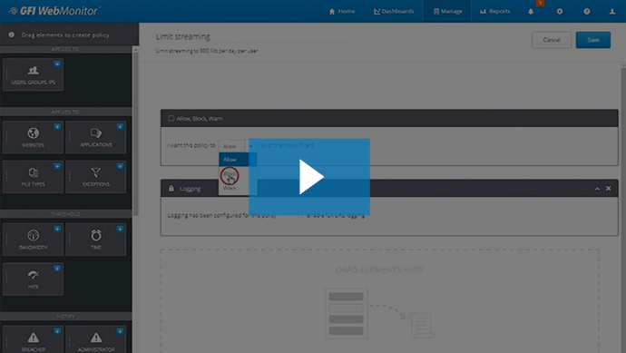The image size is (626, 353).
Task: Click the info icon beside Drag elements text
Action: point(12,34)
